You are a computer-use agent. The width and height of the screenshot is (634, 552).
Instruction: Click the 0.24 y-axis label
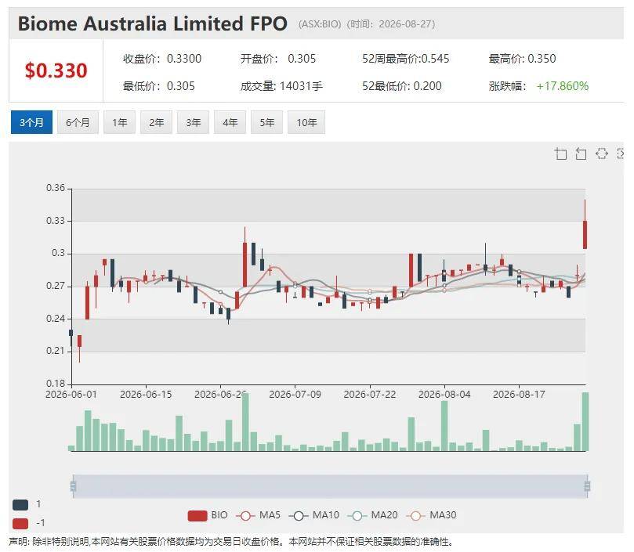[x=56, y=319]
